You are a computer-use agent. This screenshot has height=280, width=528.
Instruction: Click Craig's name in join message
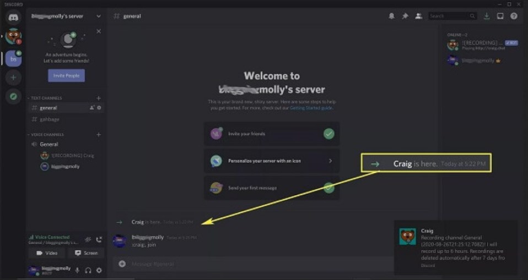tap(137, 222)
